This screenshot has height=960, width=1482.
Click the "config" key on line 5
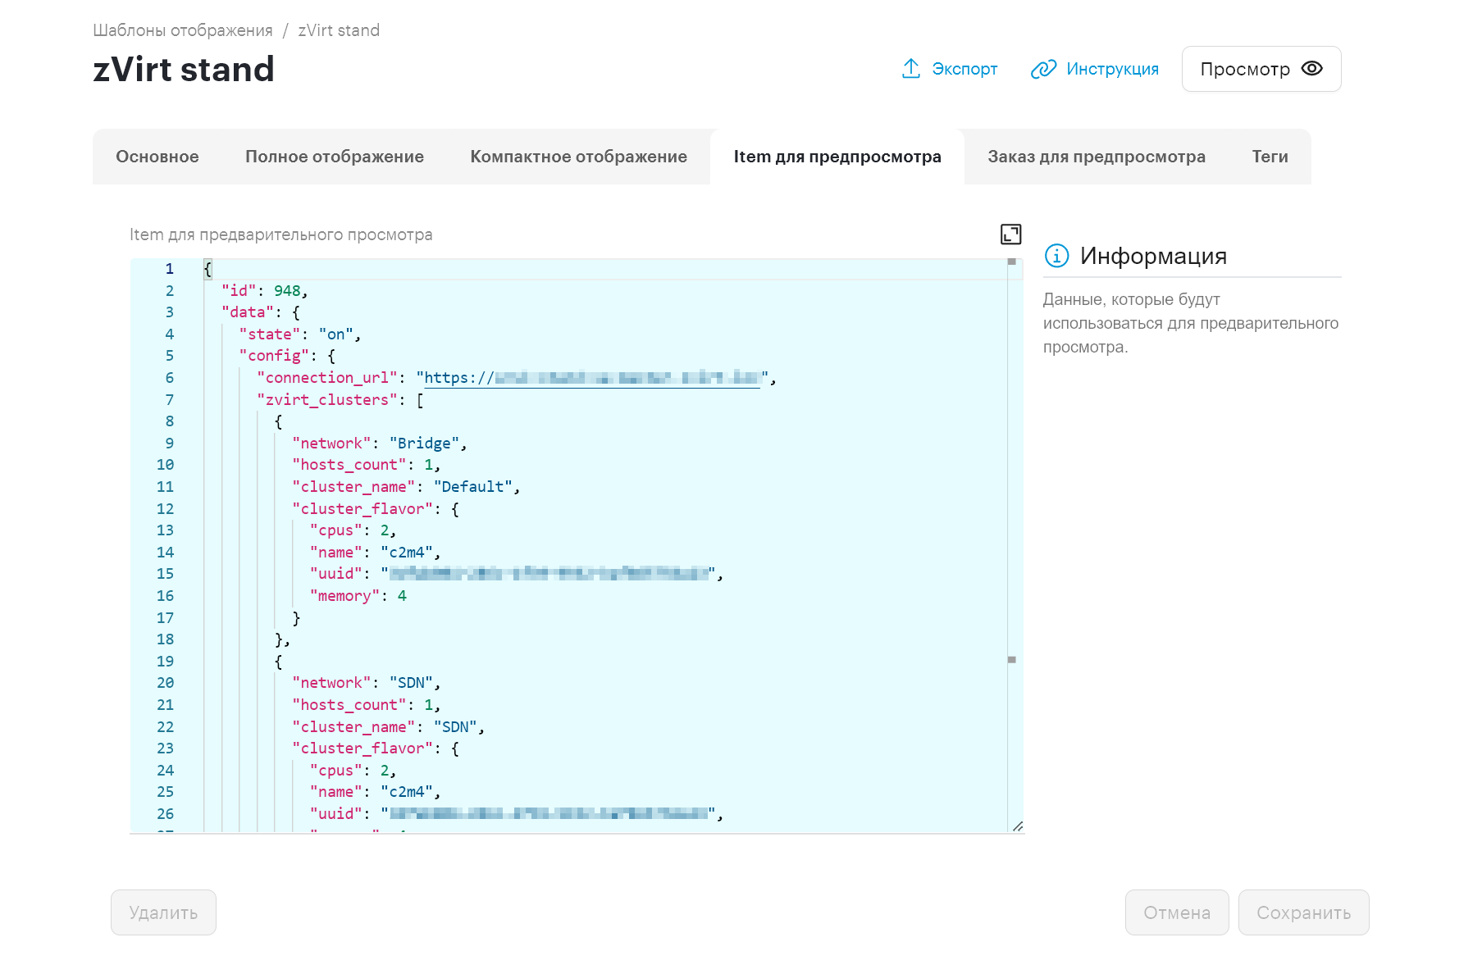274,356
